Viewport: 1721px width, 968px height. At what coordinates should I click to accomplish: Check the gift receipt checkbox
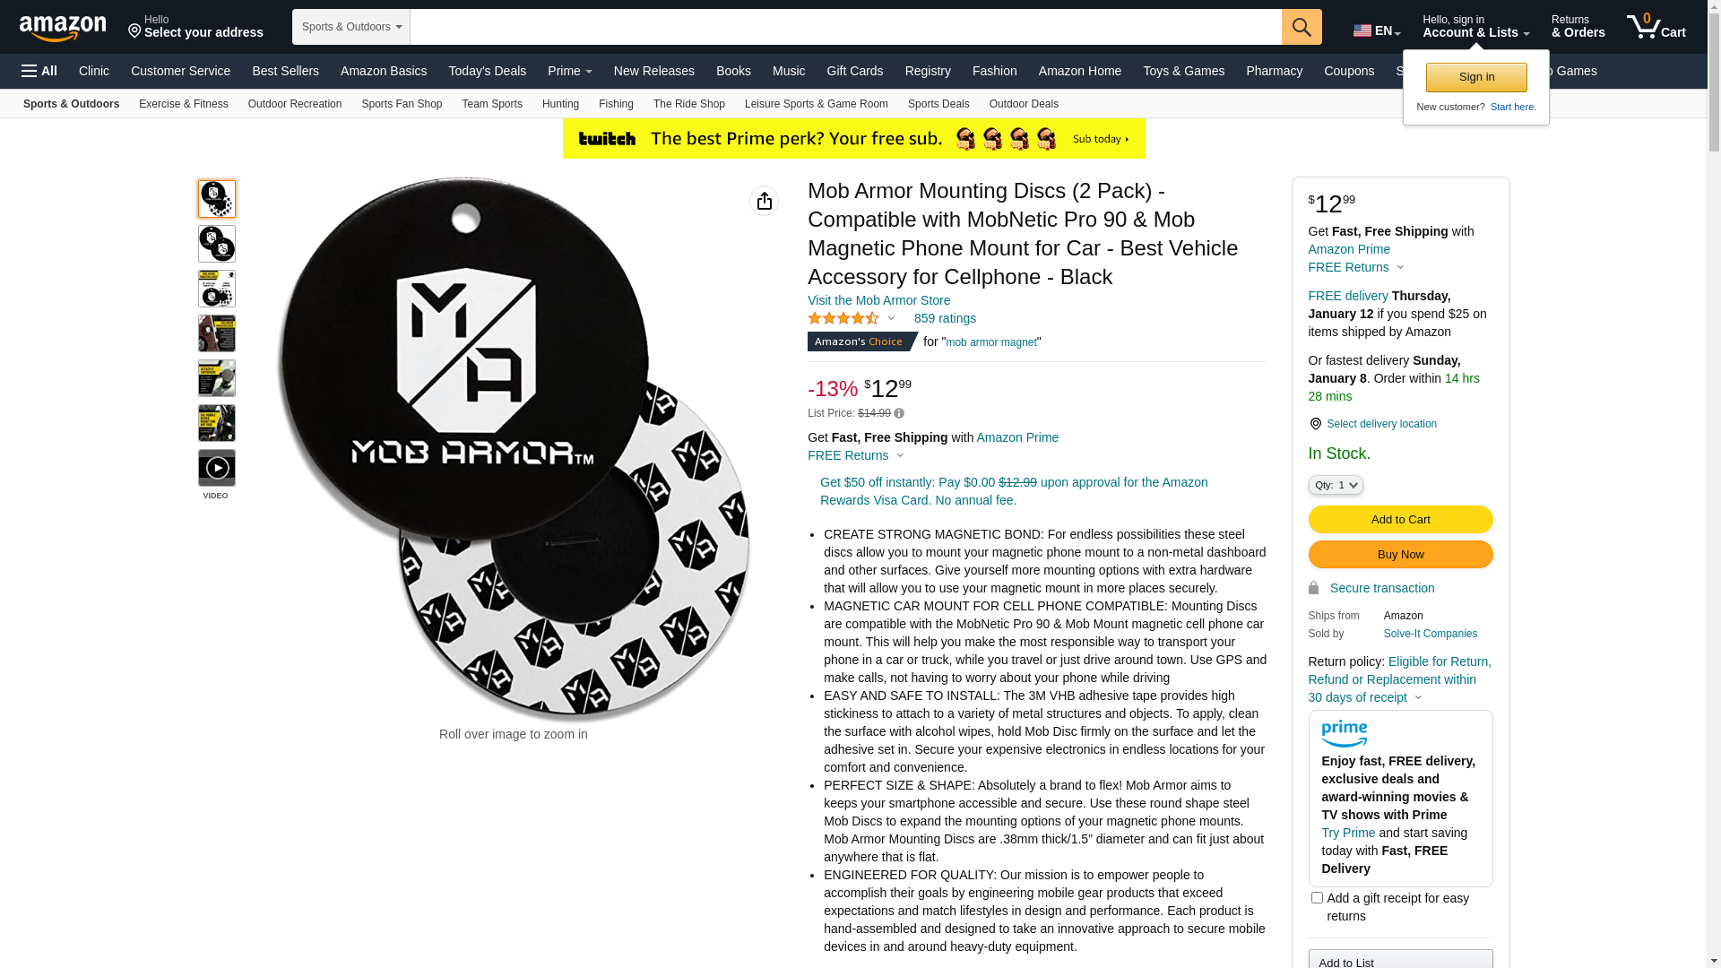(x=1317, y=898)
